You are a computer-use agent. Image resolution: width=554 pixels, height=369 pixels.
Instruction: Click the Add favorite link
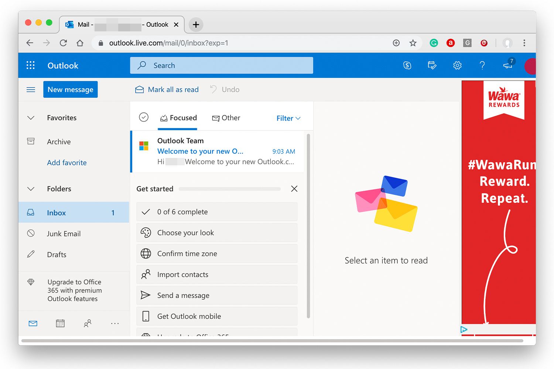[67, 163]
